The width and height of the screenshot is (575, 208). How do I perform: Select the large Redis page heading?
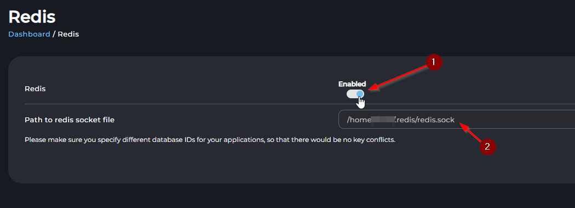[x=32, y=16]
